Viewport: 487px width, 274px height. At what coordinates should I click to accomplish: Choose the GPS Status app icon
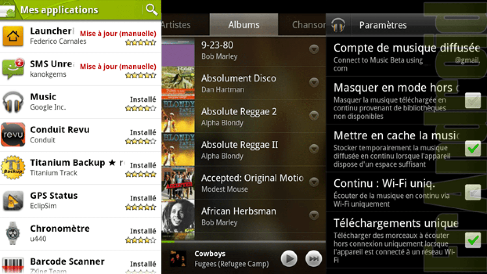pos(13,201)
